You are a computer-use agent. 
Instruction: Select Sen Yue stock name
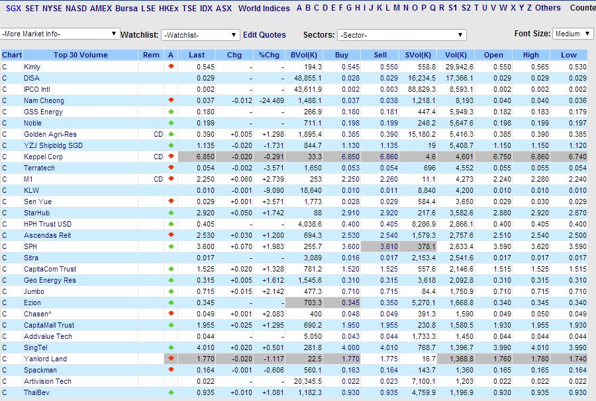tap(38, 201)
